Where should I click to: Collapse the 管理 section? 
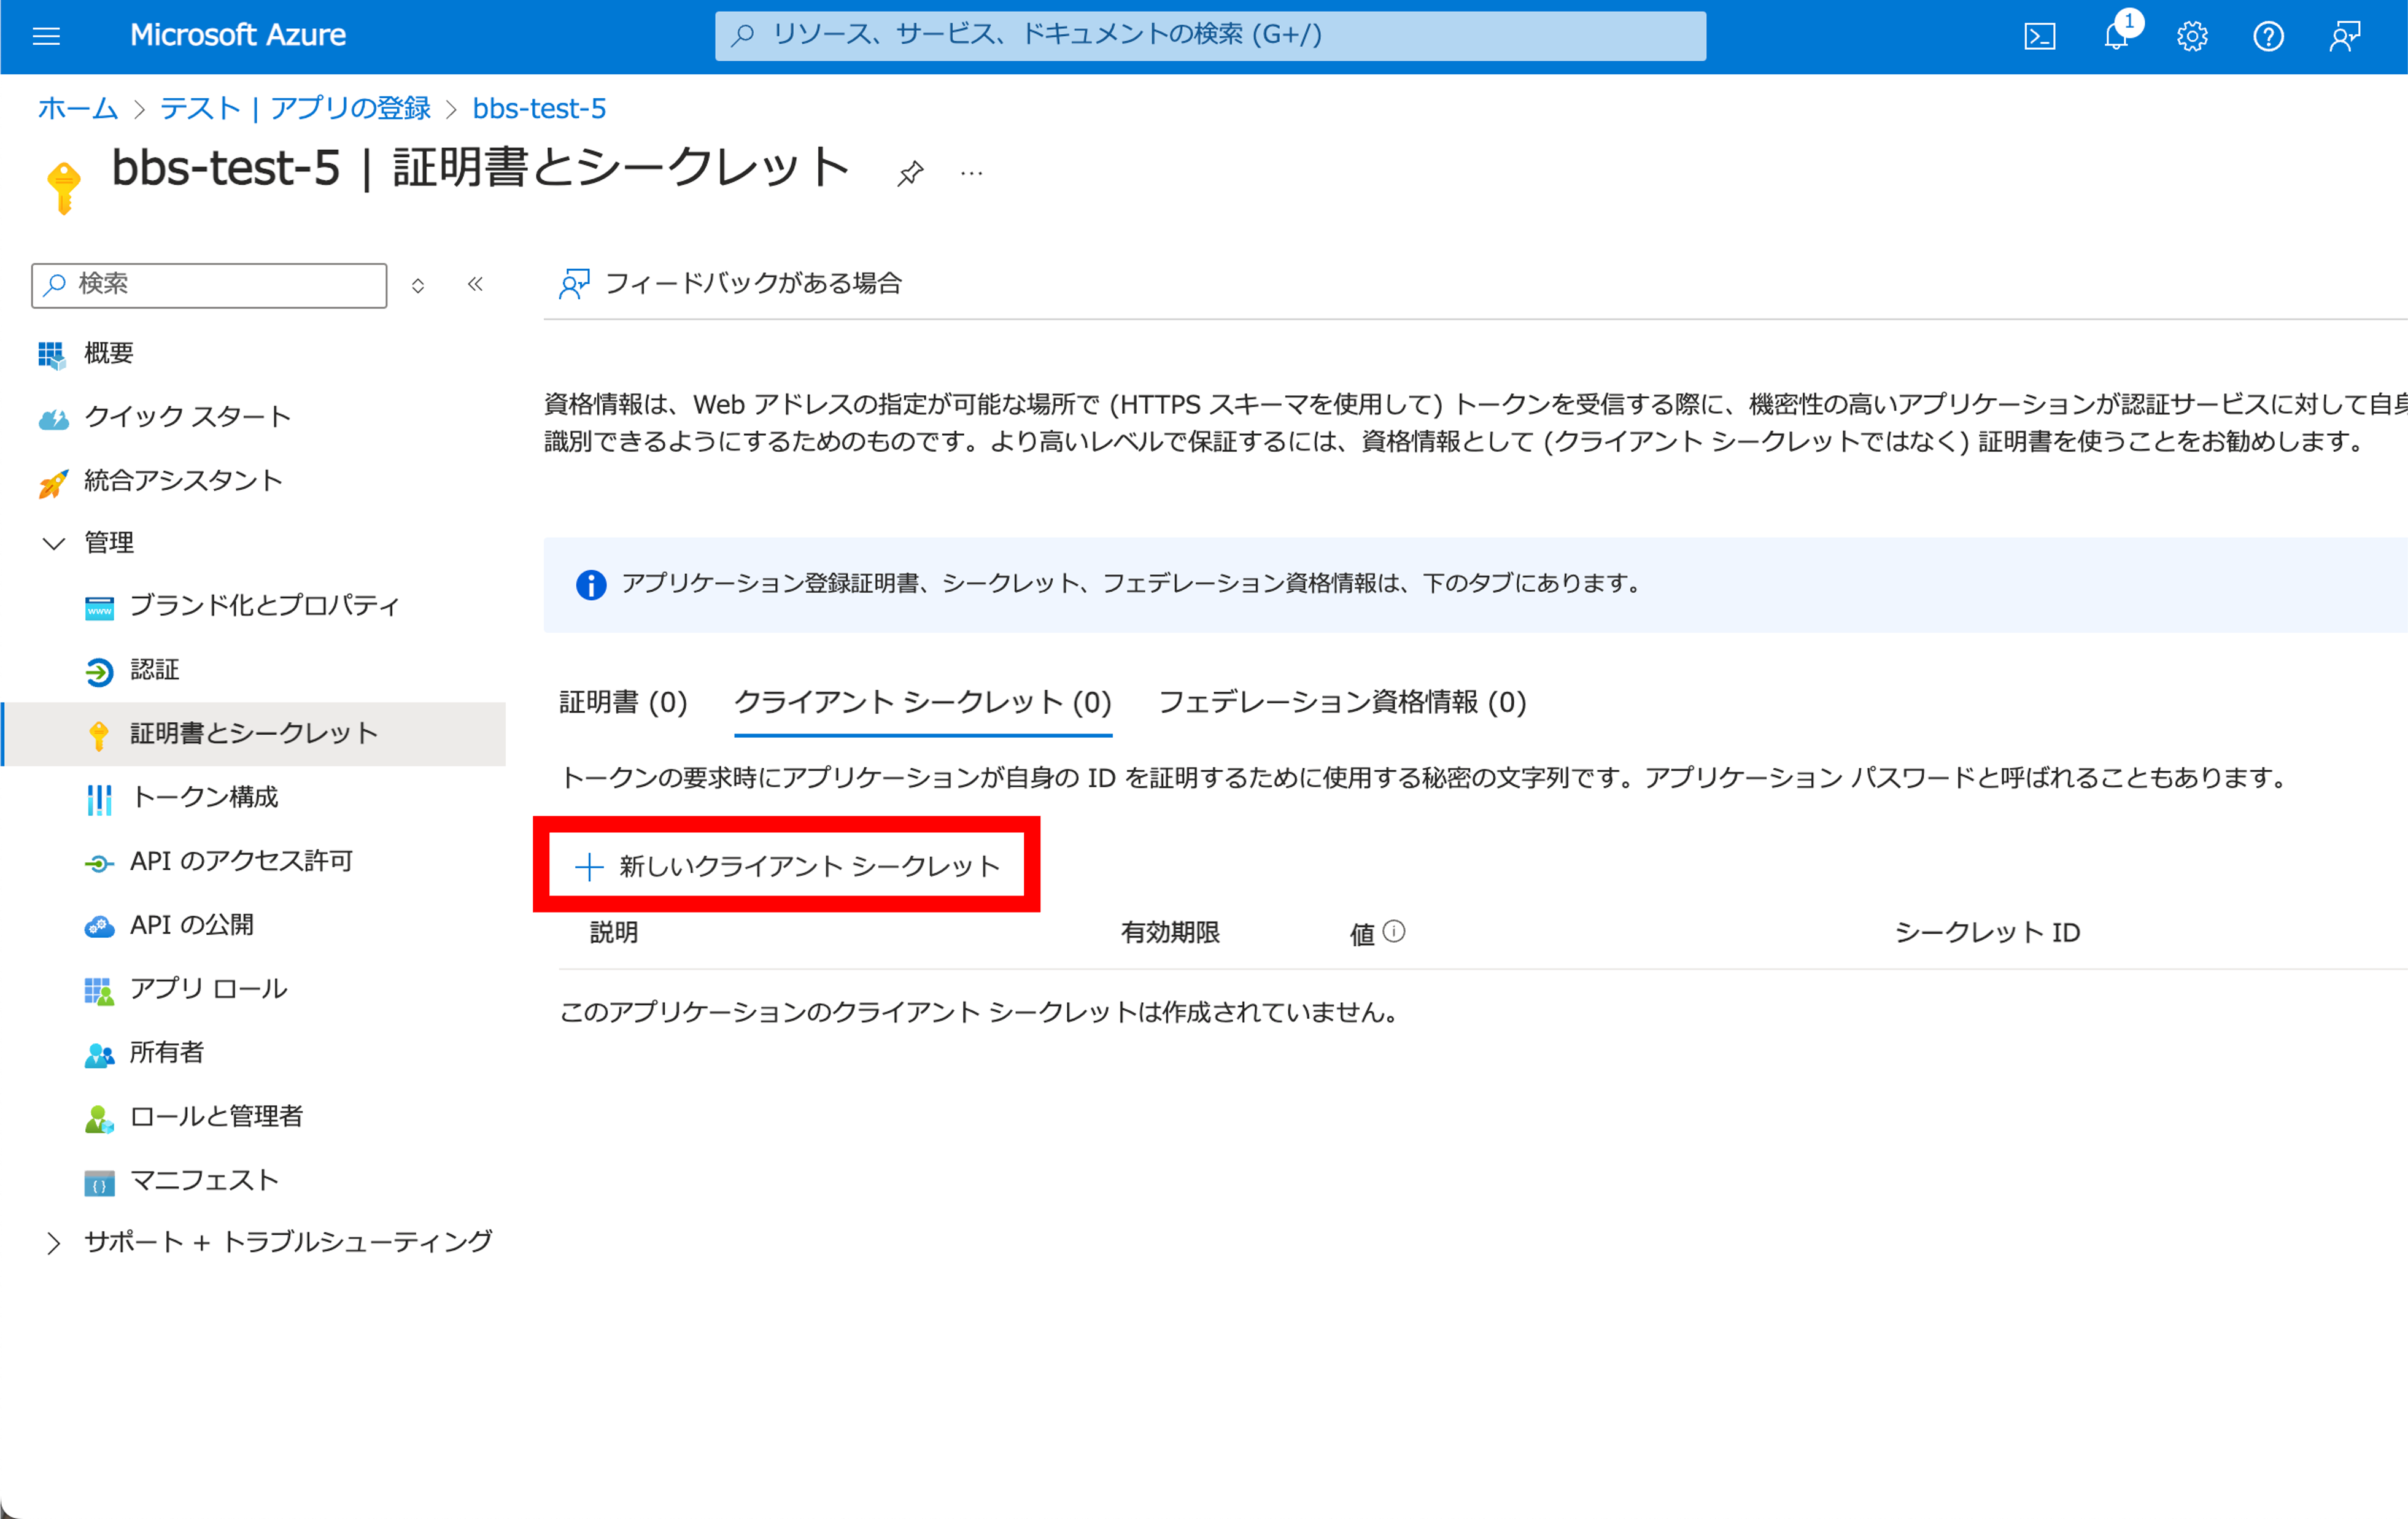click(x=54, y=543)
